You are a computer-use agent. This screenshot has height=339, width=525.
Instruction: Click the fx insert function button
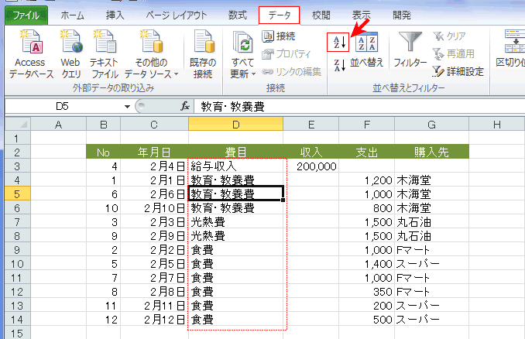(x=185, y=106)
